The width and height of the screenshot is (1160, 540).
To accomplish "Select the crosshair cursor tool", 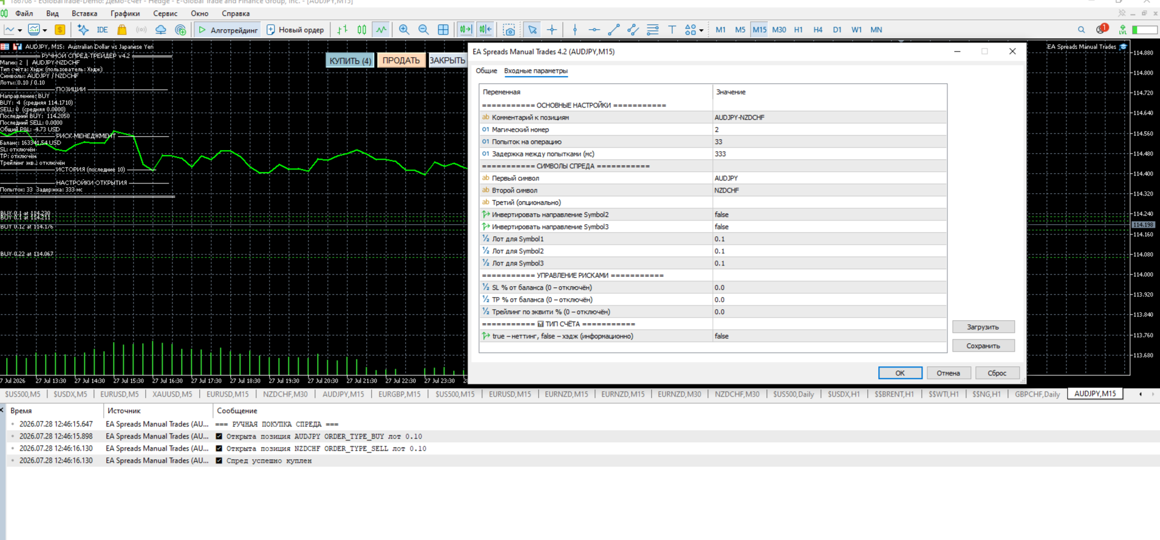I will pos(551,30).
